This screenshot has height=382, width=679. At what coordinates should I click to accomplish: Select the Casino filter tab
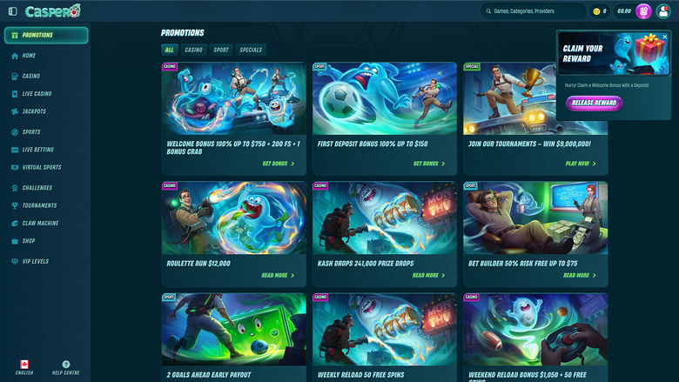193,50
